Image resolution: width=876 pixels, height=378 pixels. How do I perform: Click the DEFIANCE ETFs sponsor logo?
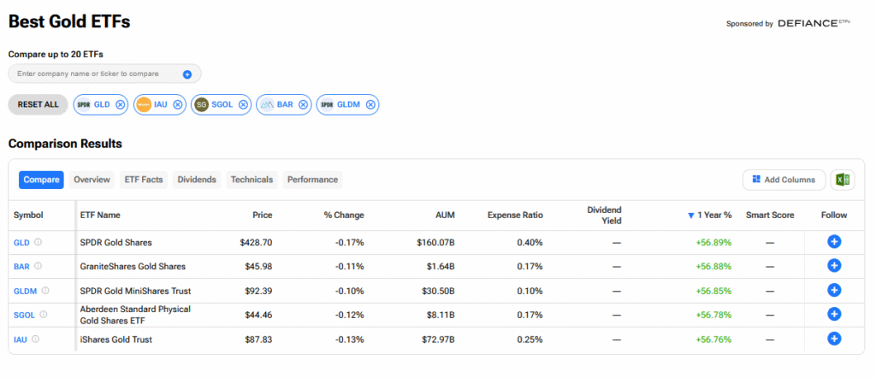(814, 23)
